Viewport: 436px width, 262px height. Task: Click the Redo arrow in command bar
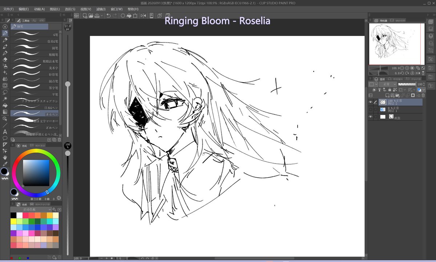coord(115,16)
